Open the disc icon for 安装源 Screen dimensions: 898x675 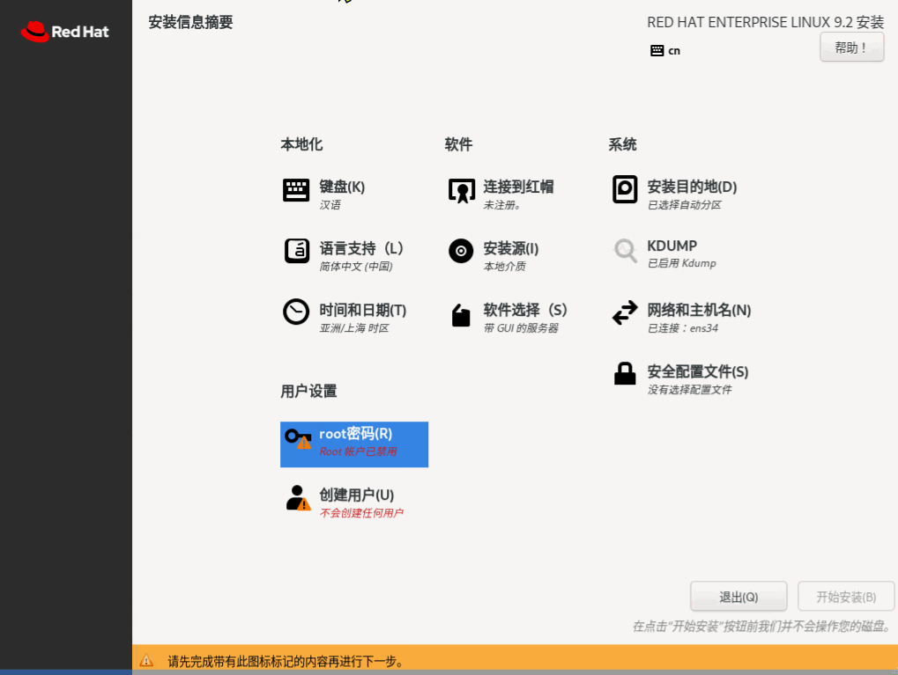click(461, 251)
